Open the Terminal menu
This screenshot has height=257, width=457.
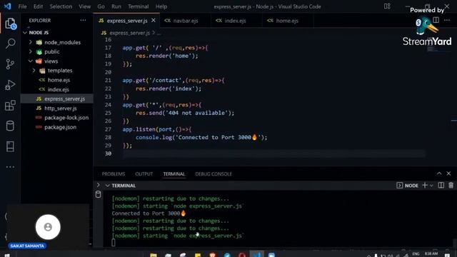pyautogui.click(x=138, y=6)
